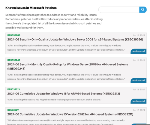The width and height of the screenshot is (150, 125).
Task: Focus the known issues search field
Action: click(x=119, y=10)
